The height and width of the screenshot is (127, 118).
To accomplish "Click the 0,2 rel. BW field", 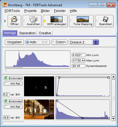I will pyautogui.click(x=6, y=95).
